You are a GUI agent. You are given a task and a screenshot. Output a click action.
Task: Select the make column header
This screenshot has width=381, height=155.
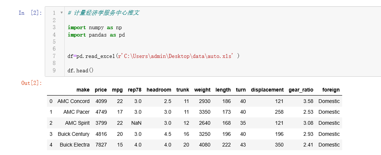(x=83, y=90)
